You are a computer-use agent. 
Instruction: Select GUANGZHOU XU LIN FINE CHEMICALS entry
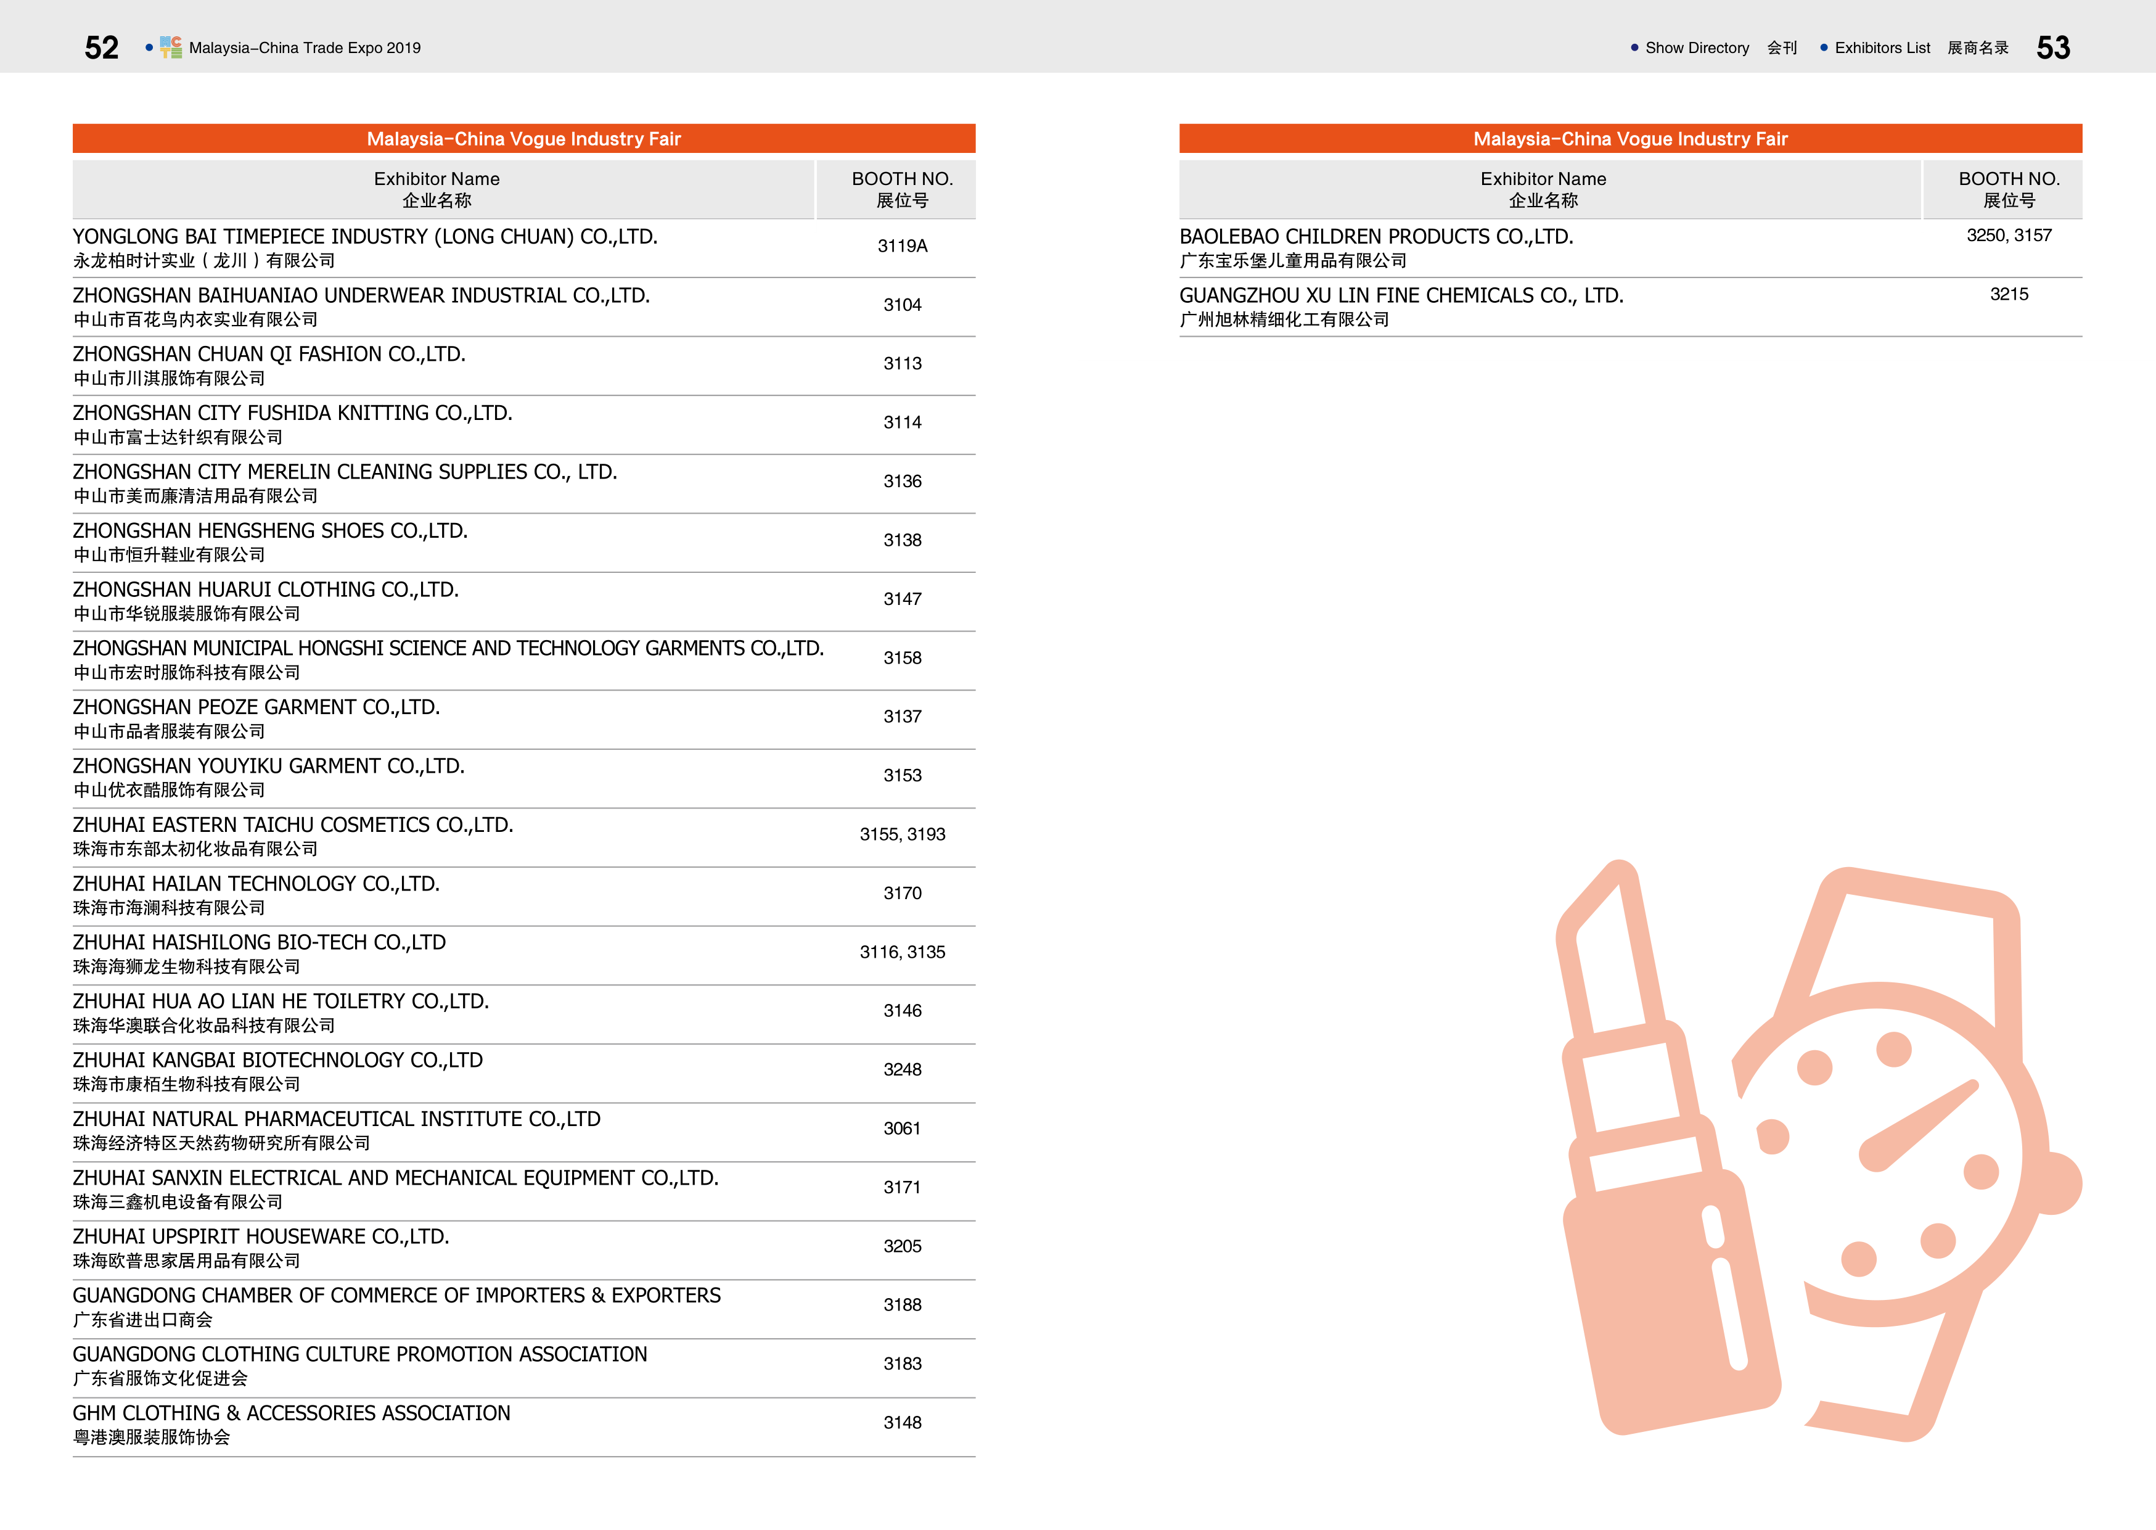coord(1401,307)
